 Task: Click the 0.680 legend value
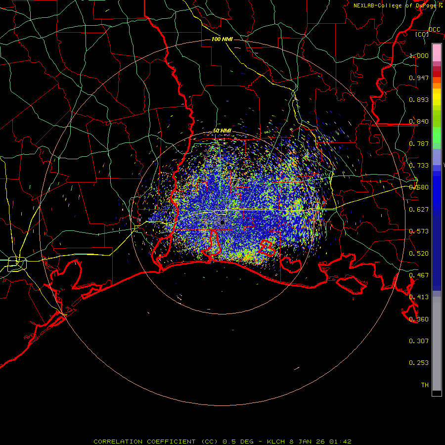[419, 187]
